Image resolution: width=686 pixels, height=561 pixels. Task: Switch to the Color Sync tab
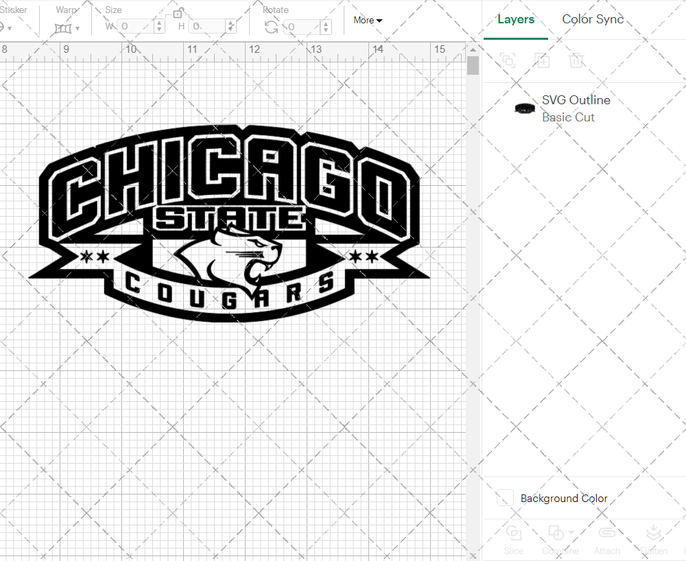(x=592, y=19)
